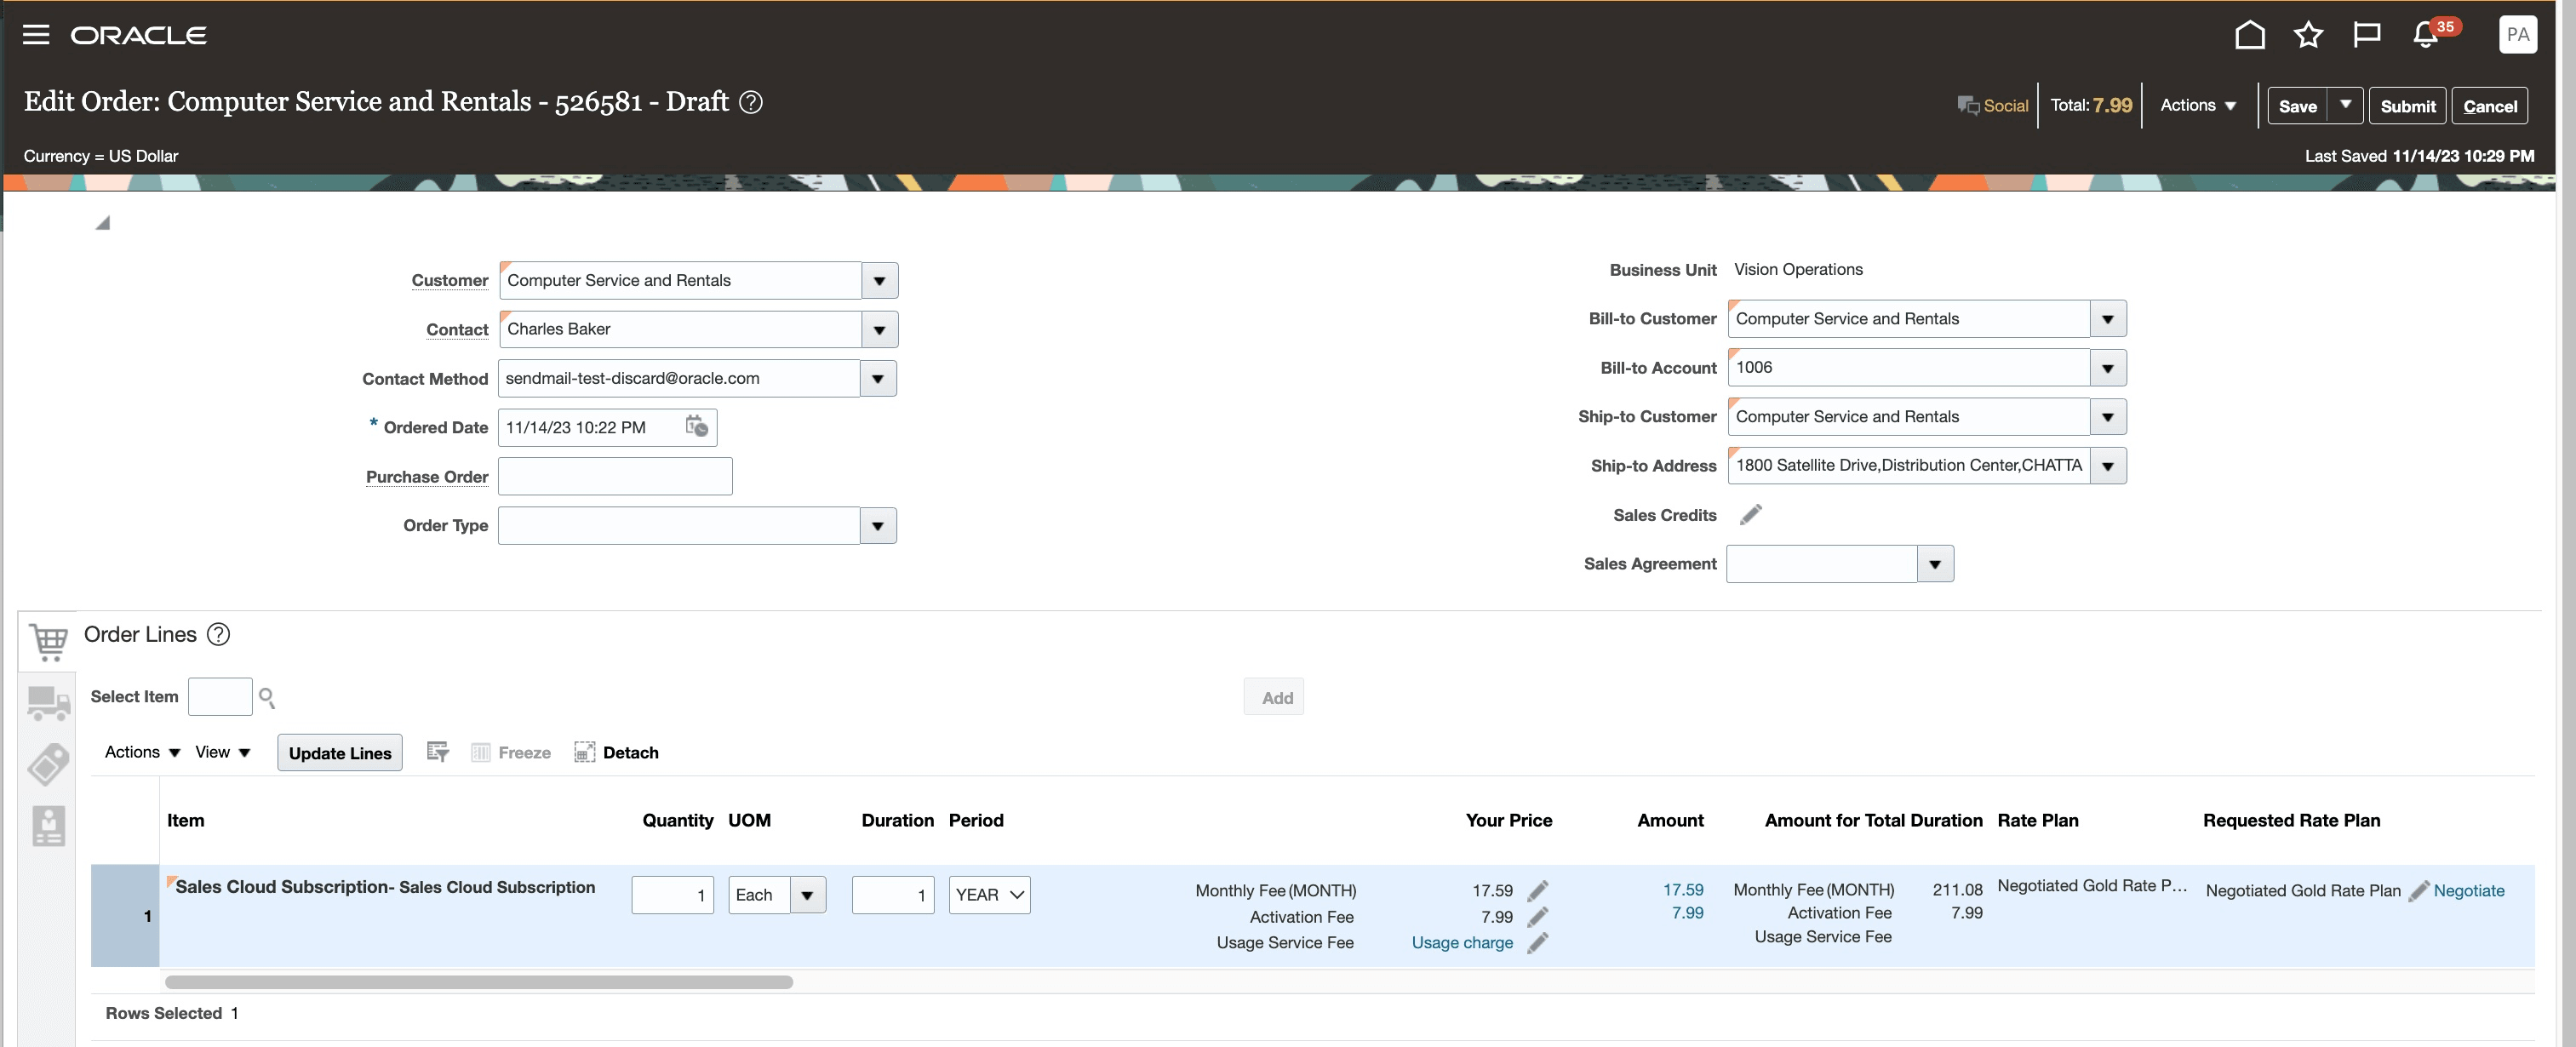Open the hamburger navigator menu
The image size is (2576, 1047).
(36, 35)
